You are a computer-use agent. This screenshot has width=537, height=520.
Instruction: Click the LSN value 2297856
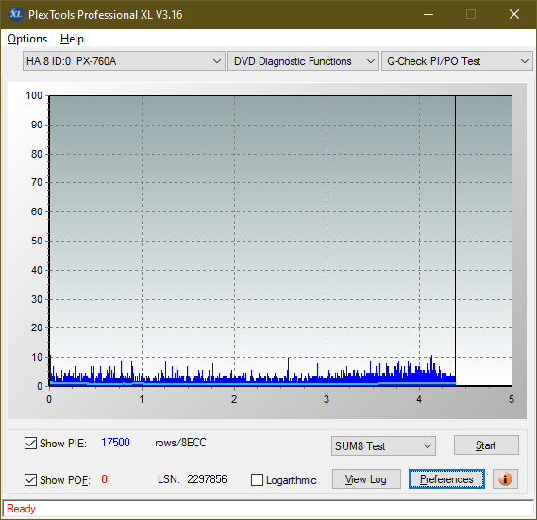(x=207, y=478)
